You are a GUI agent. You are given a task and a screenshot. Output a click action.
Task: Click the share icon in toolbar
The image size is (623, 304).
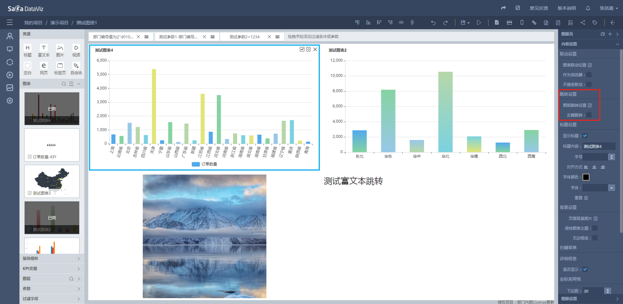[x=583, y=22]
